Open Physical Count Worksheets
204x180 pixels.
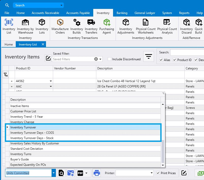tap(145, 25)
